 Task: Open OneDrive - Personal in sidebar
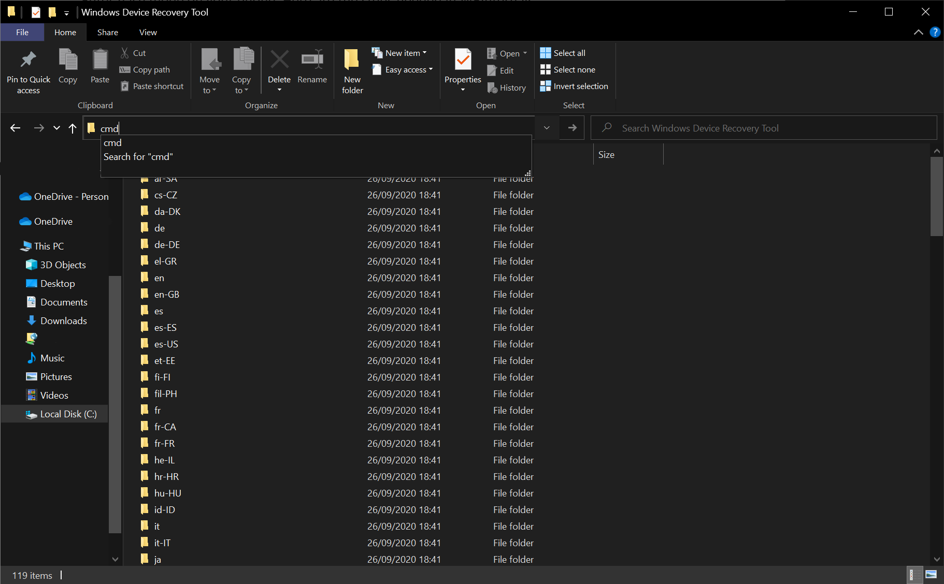pos(64,197)
